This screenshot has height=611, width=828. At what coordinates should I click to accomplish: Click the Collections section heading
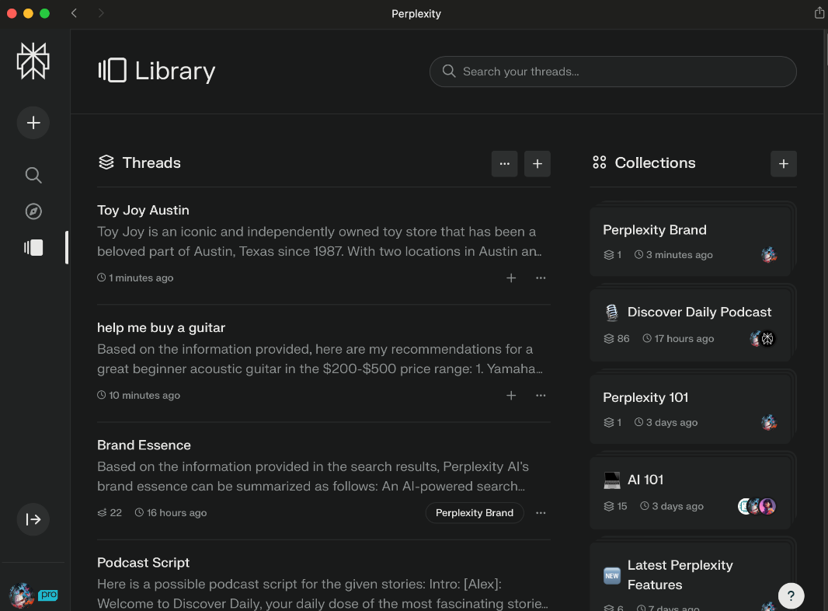[x=655, y=162]
